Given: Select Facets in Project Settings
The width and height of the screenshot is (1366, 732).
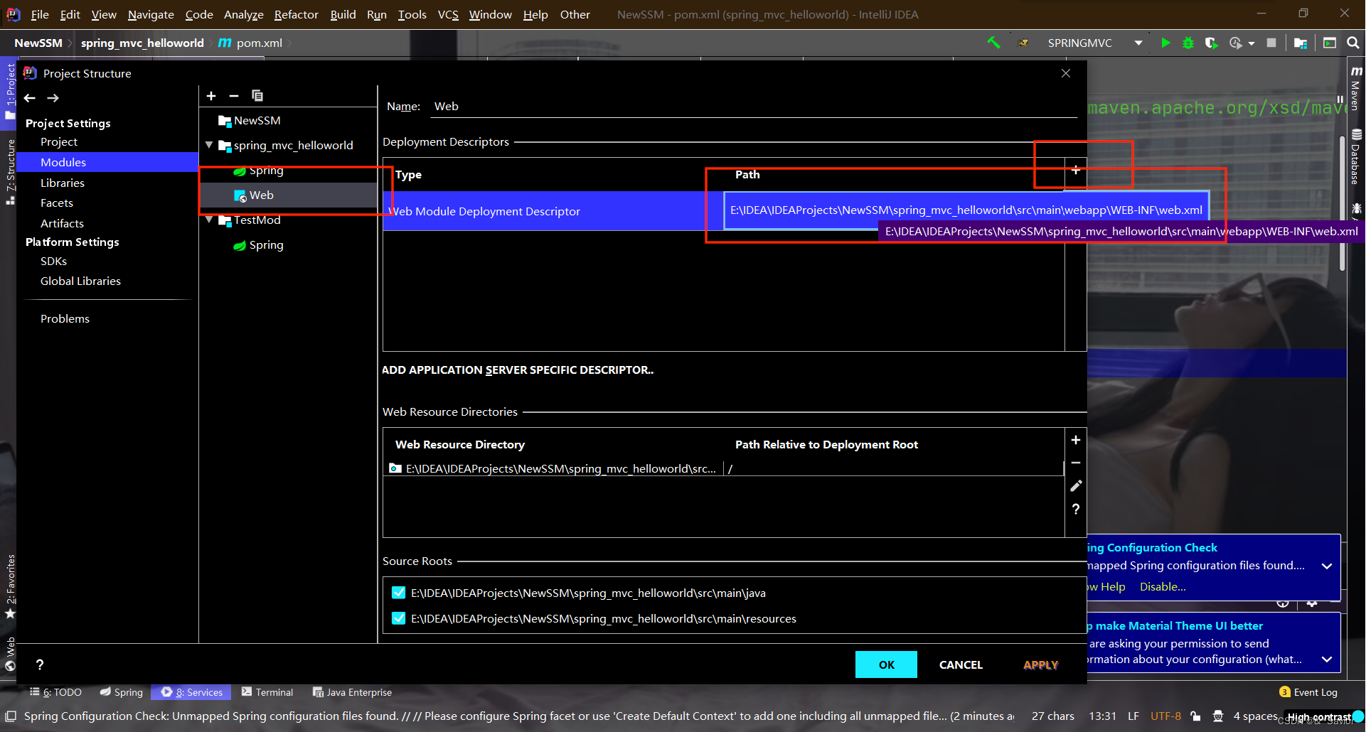Looking at the screenshot, I should tap(57, 203).
